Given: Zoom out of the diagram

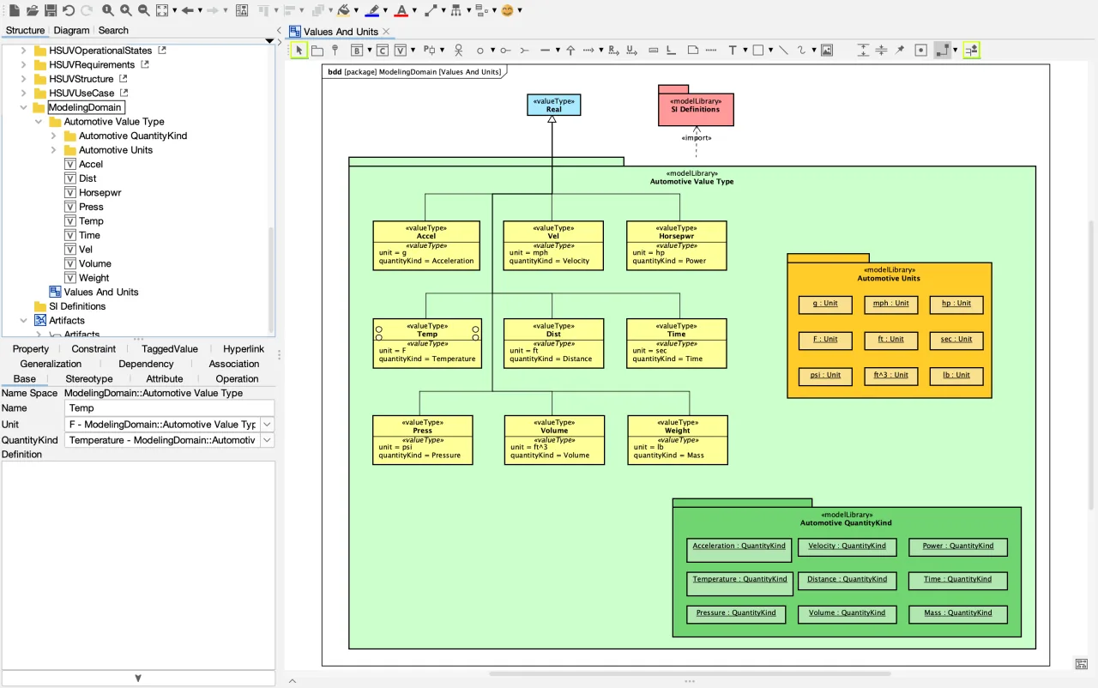Looking at the screenshot, I should coord(144,10).
